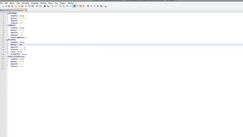Screen dimensions: 243x137
Task: Collapse the CHICKEN section fold marker
Action: [x=7, y=13]
